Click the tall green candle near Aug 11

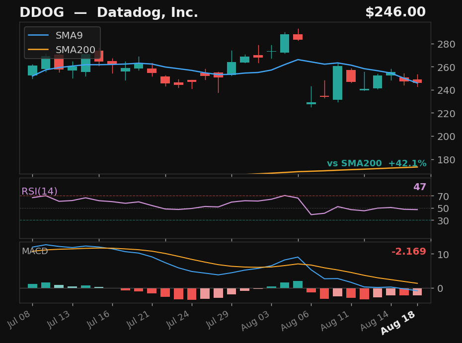[x=338, y=83]
